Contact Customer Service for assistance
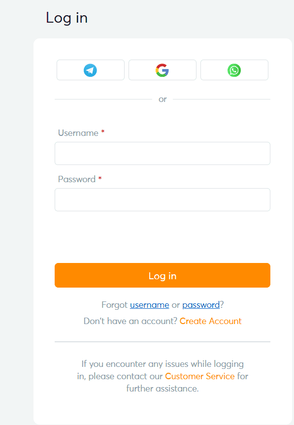This screenshot has height=425, width=294. pyautogui.click(x=199, y=376)
